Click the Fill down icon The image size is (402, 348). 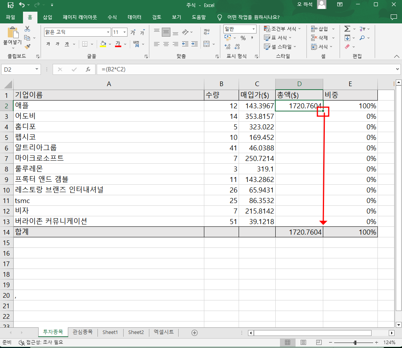pyautogui.click(x=347, y=38)
